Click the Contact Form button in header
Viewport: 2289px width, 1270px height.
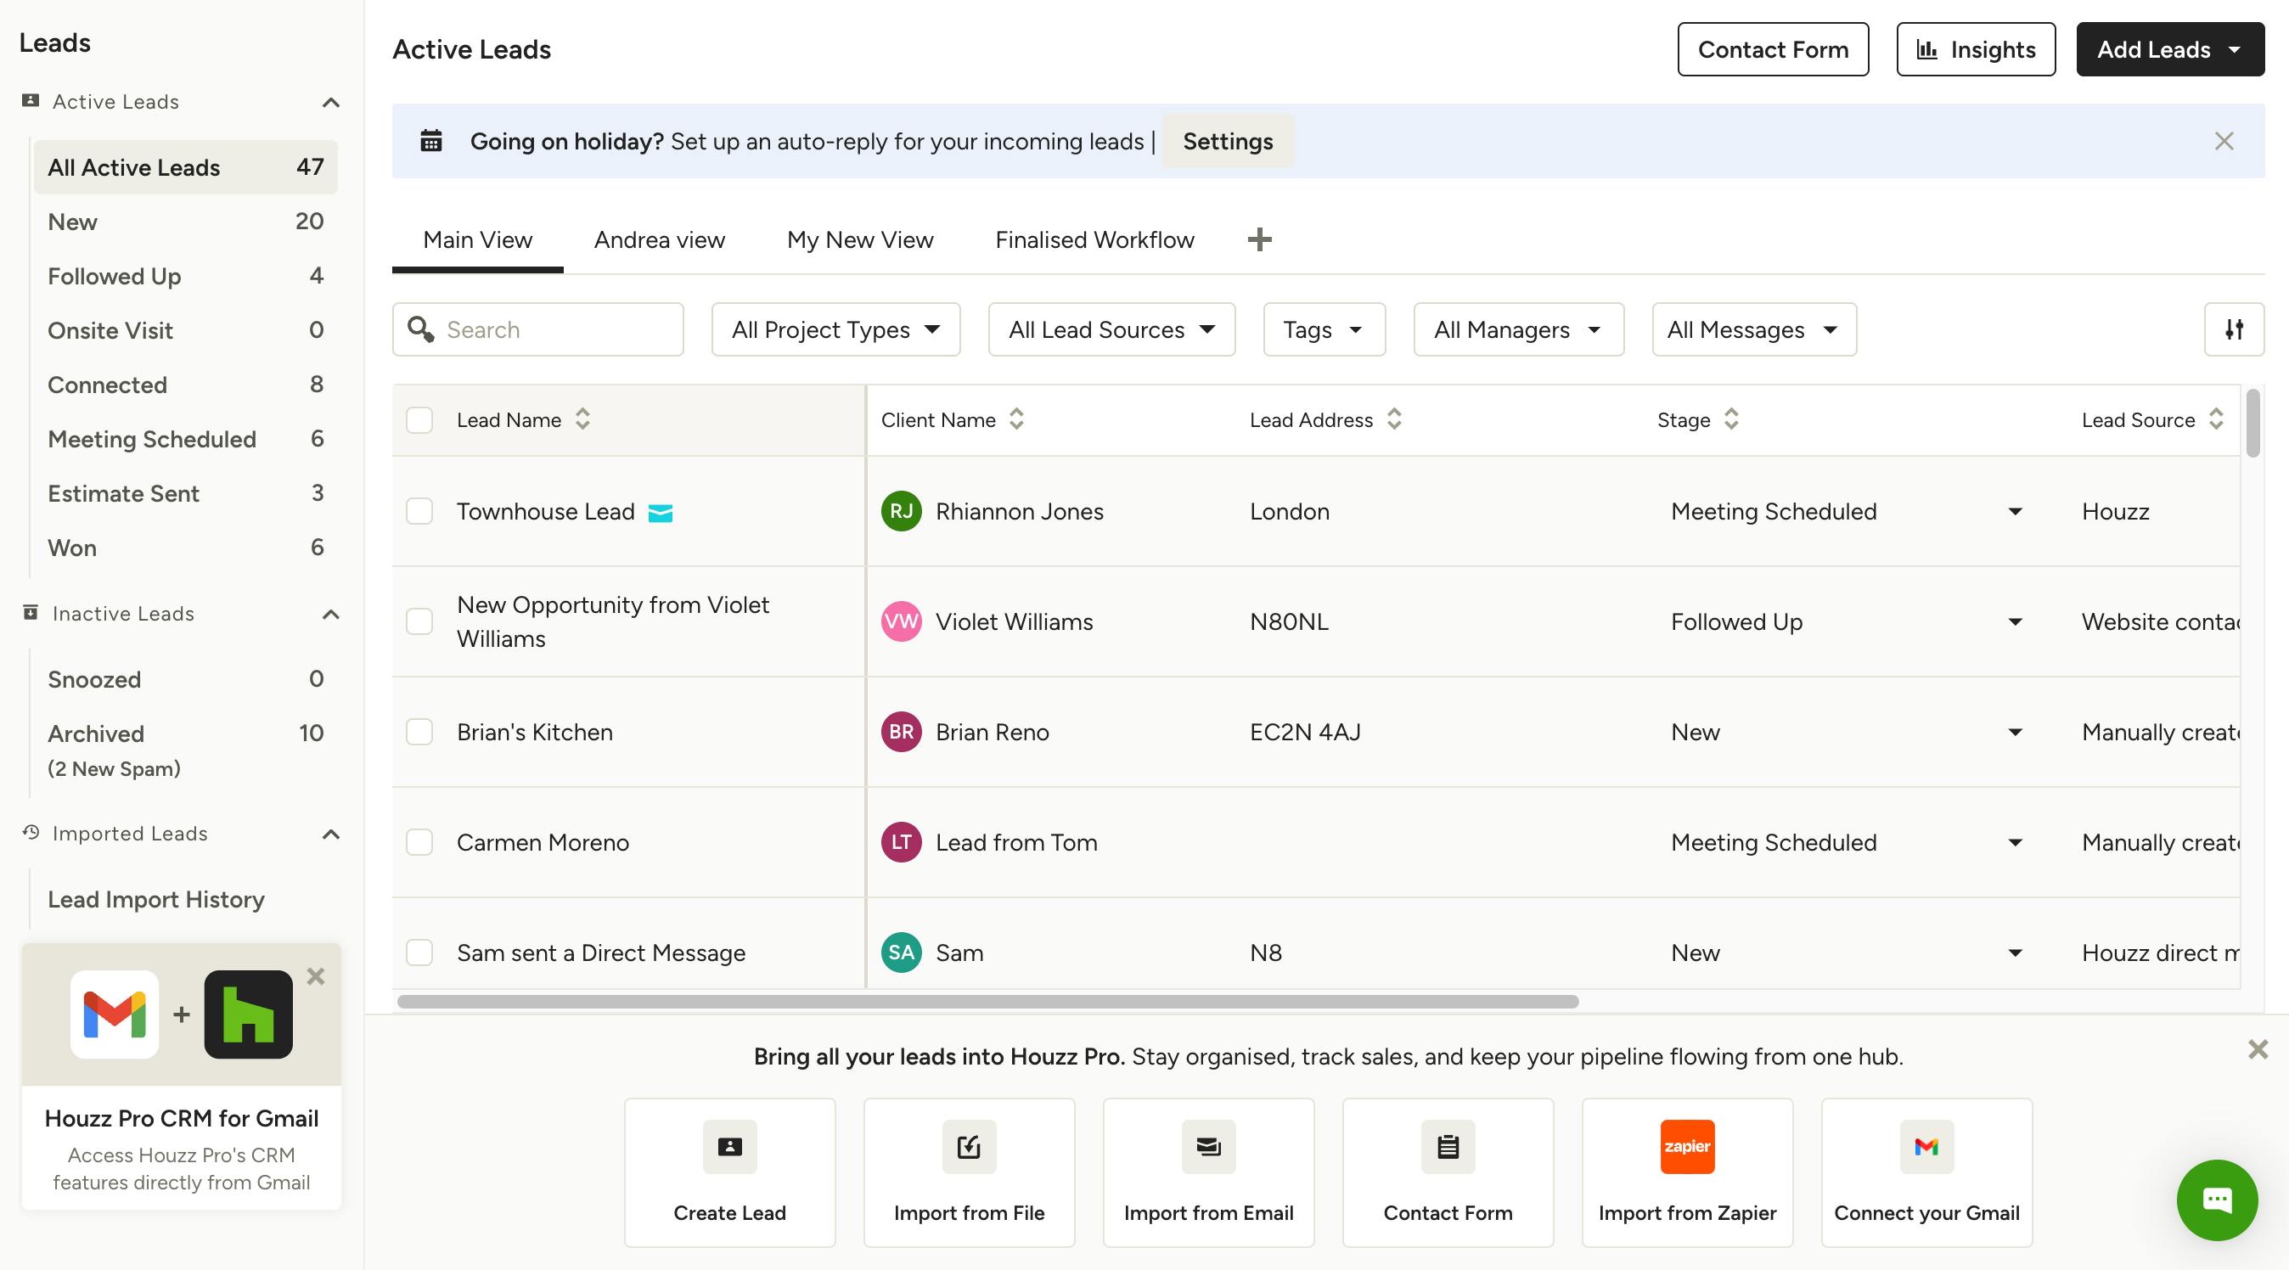tap(1773, 50)
